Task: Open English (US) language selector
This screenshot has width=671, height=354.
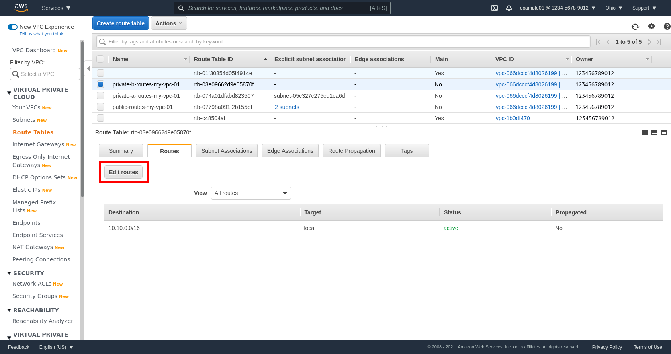Action: coord(56,347)
